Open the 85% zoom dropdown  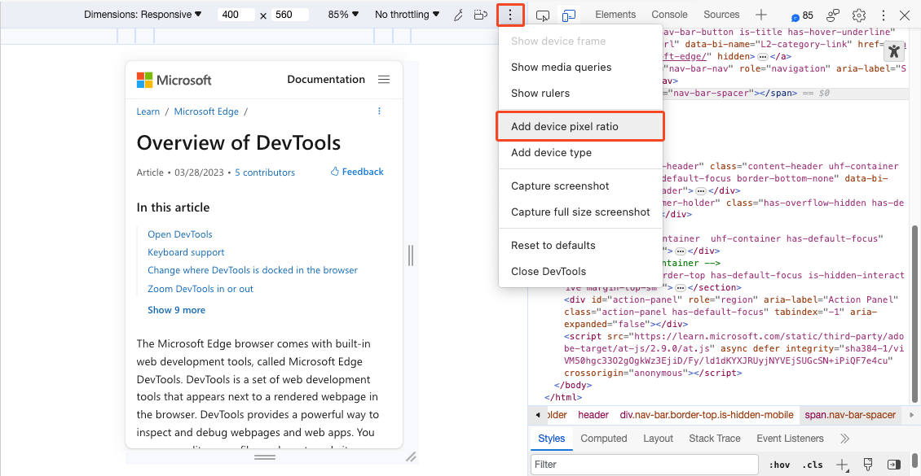coord(343,15)
